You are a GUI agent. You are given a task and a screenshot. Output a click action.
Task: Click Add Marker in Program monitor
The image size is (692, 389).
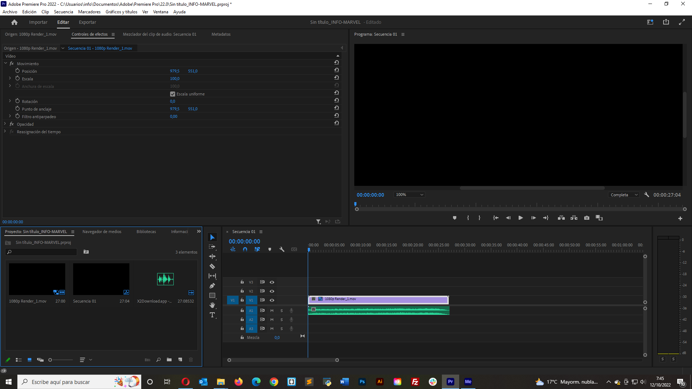click(454, 218)
